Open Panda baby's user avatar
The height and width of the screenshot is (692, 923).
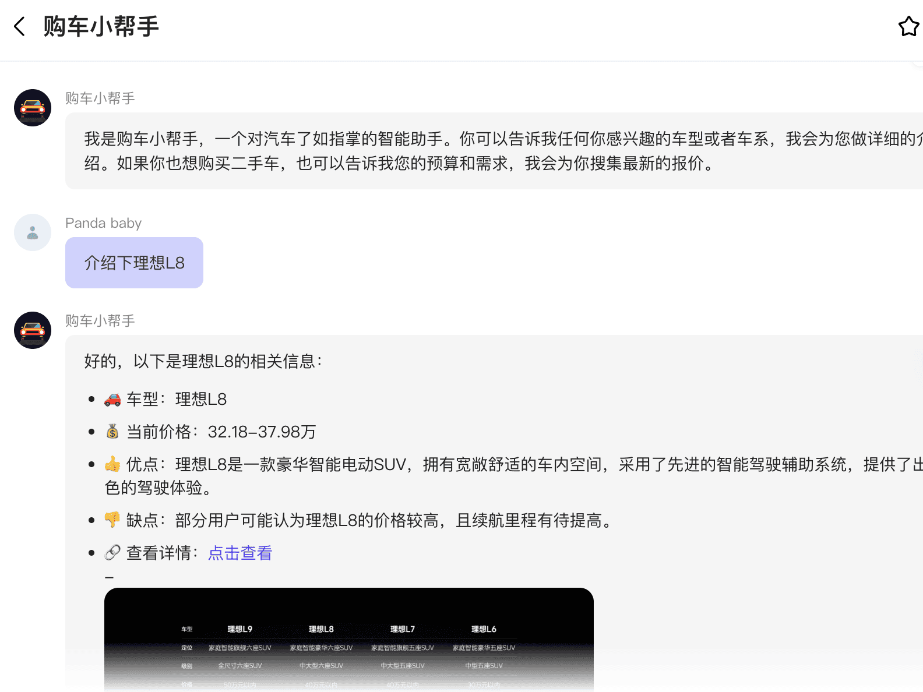pos(33,232)
